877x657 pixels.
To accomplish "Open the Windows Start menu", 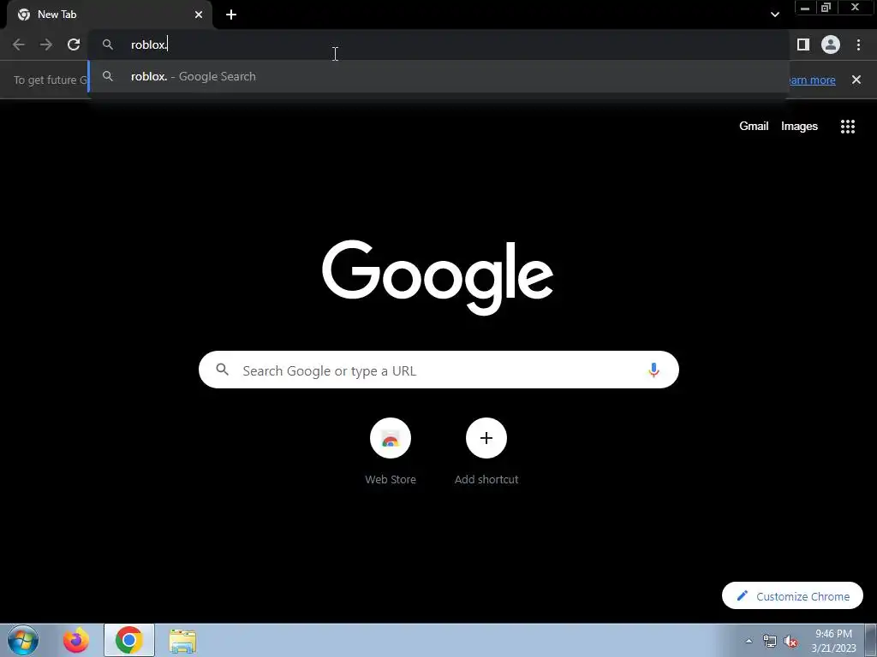I will tap(23, 640).
